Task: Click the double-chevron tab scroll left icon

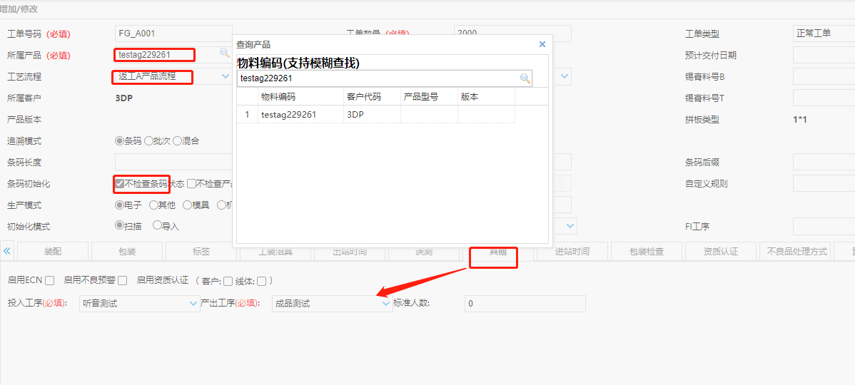Action: tap(7, 251)
